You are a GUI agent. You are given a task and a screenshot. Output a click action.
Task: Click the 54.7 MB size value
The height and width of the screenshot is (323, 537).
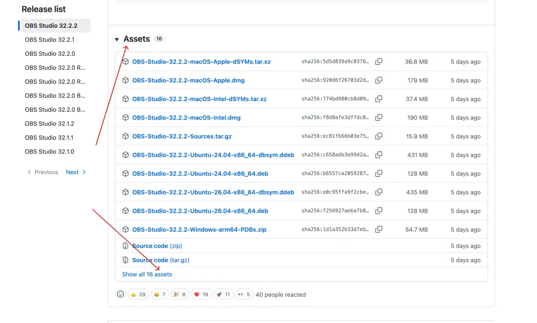[x=417, y=229]
